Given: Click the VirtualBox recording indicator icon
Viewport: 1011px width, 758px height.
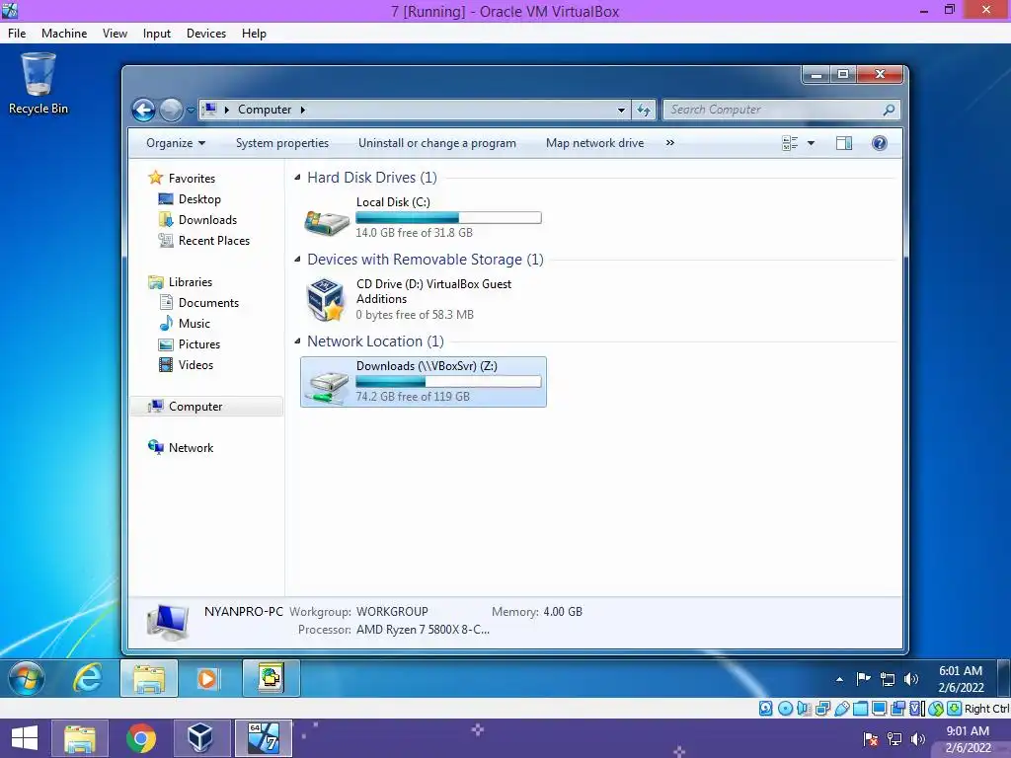Looking at the screenshot, I should tap(897, 709).
